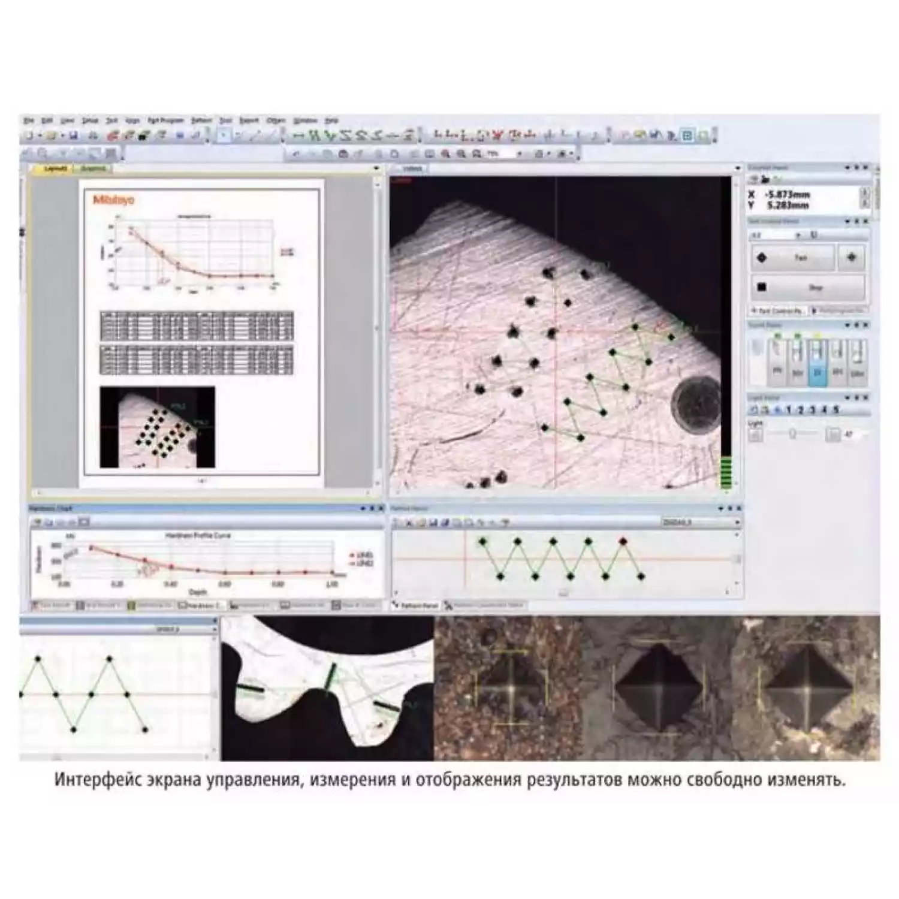Select the pointer tool highlighted in the toolbar

[x=223, y=136]
